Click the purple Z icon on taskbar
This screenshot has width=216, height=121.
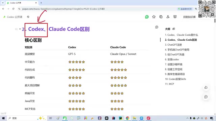pyautogui.click(x=100, y=118)
